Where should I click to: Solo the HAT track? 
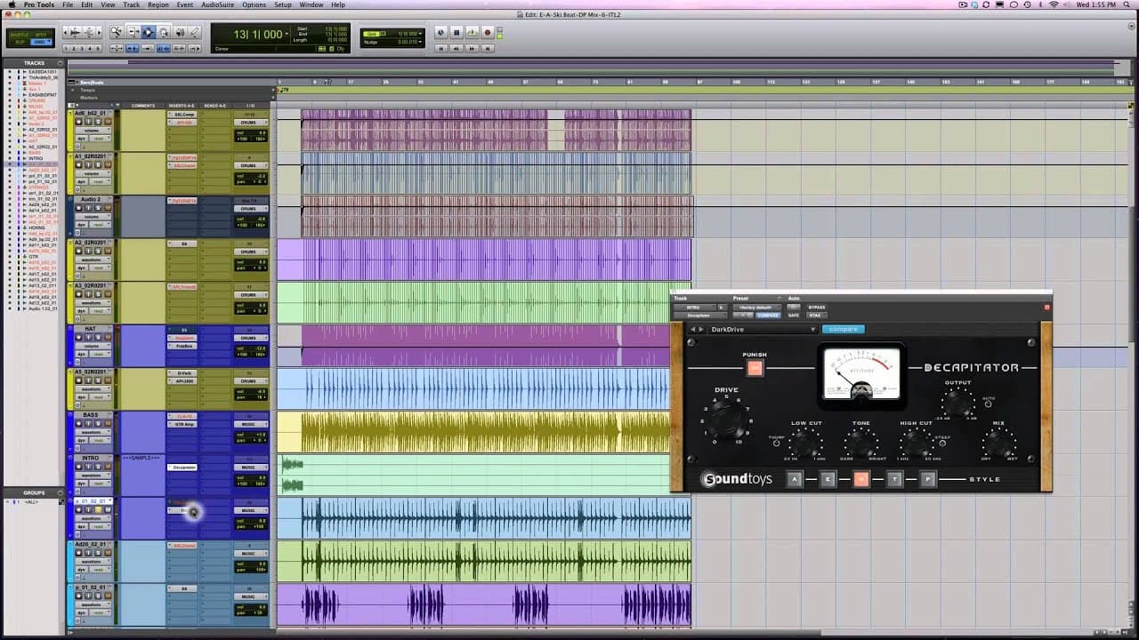click(x=98, y=337)
